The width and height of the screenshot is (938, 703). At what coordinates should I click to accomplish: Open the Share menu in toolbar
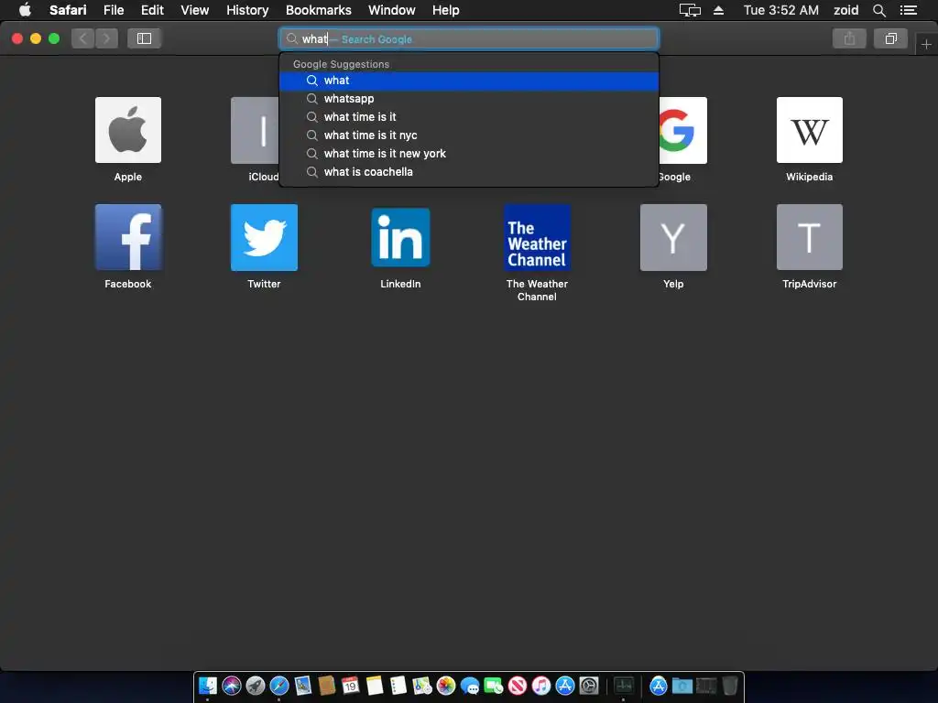(849, 38)
